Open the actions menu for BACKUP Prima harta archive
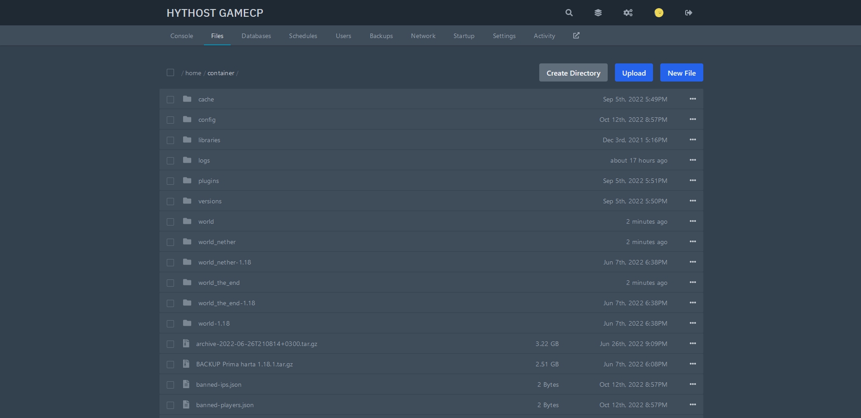The image size is (861, 418). [692, 364]
